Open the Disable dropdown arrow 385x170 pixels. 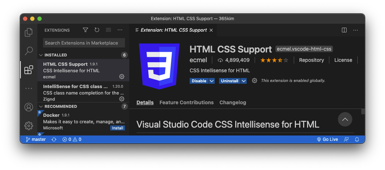(212, 81)
